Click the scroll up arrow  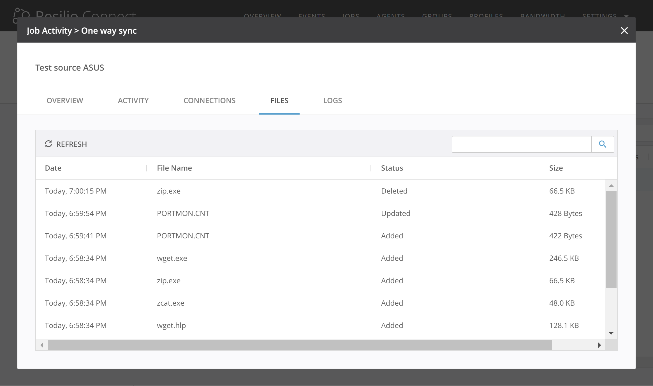coord(611,186)
